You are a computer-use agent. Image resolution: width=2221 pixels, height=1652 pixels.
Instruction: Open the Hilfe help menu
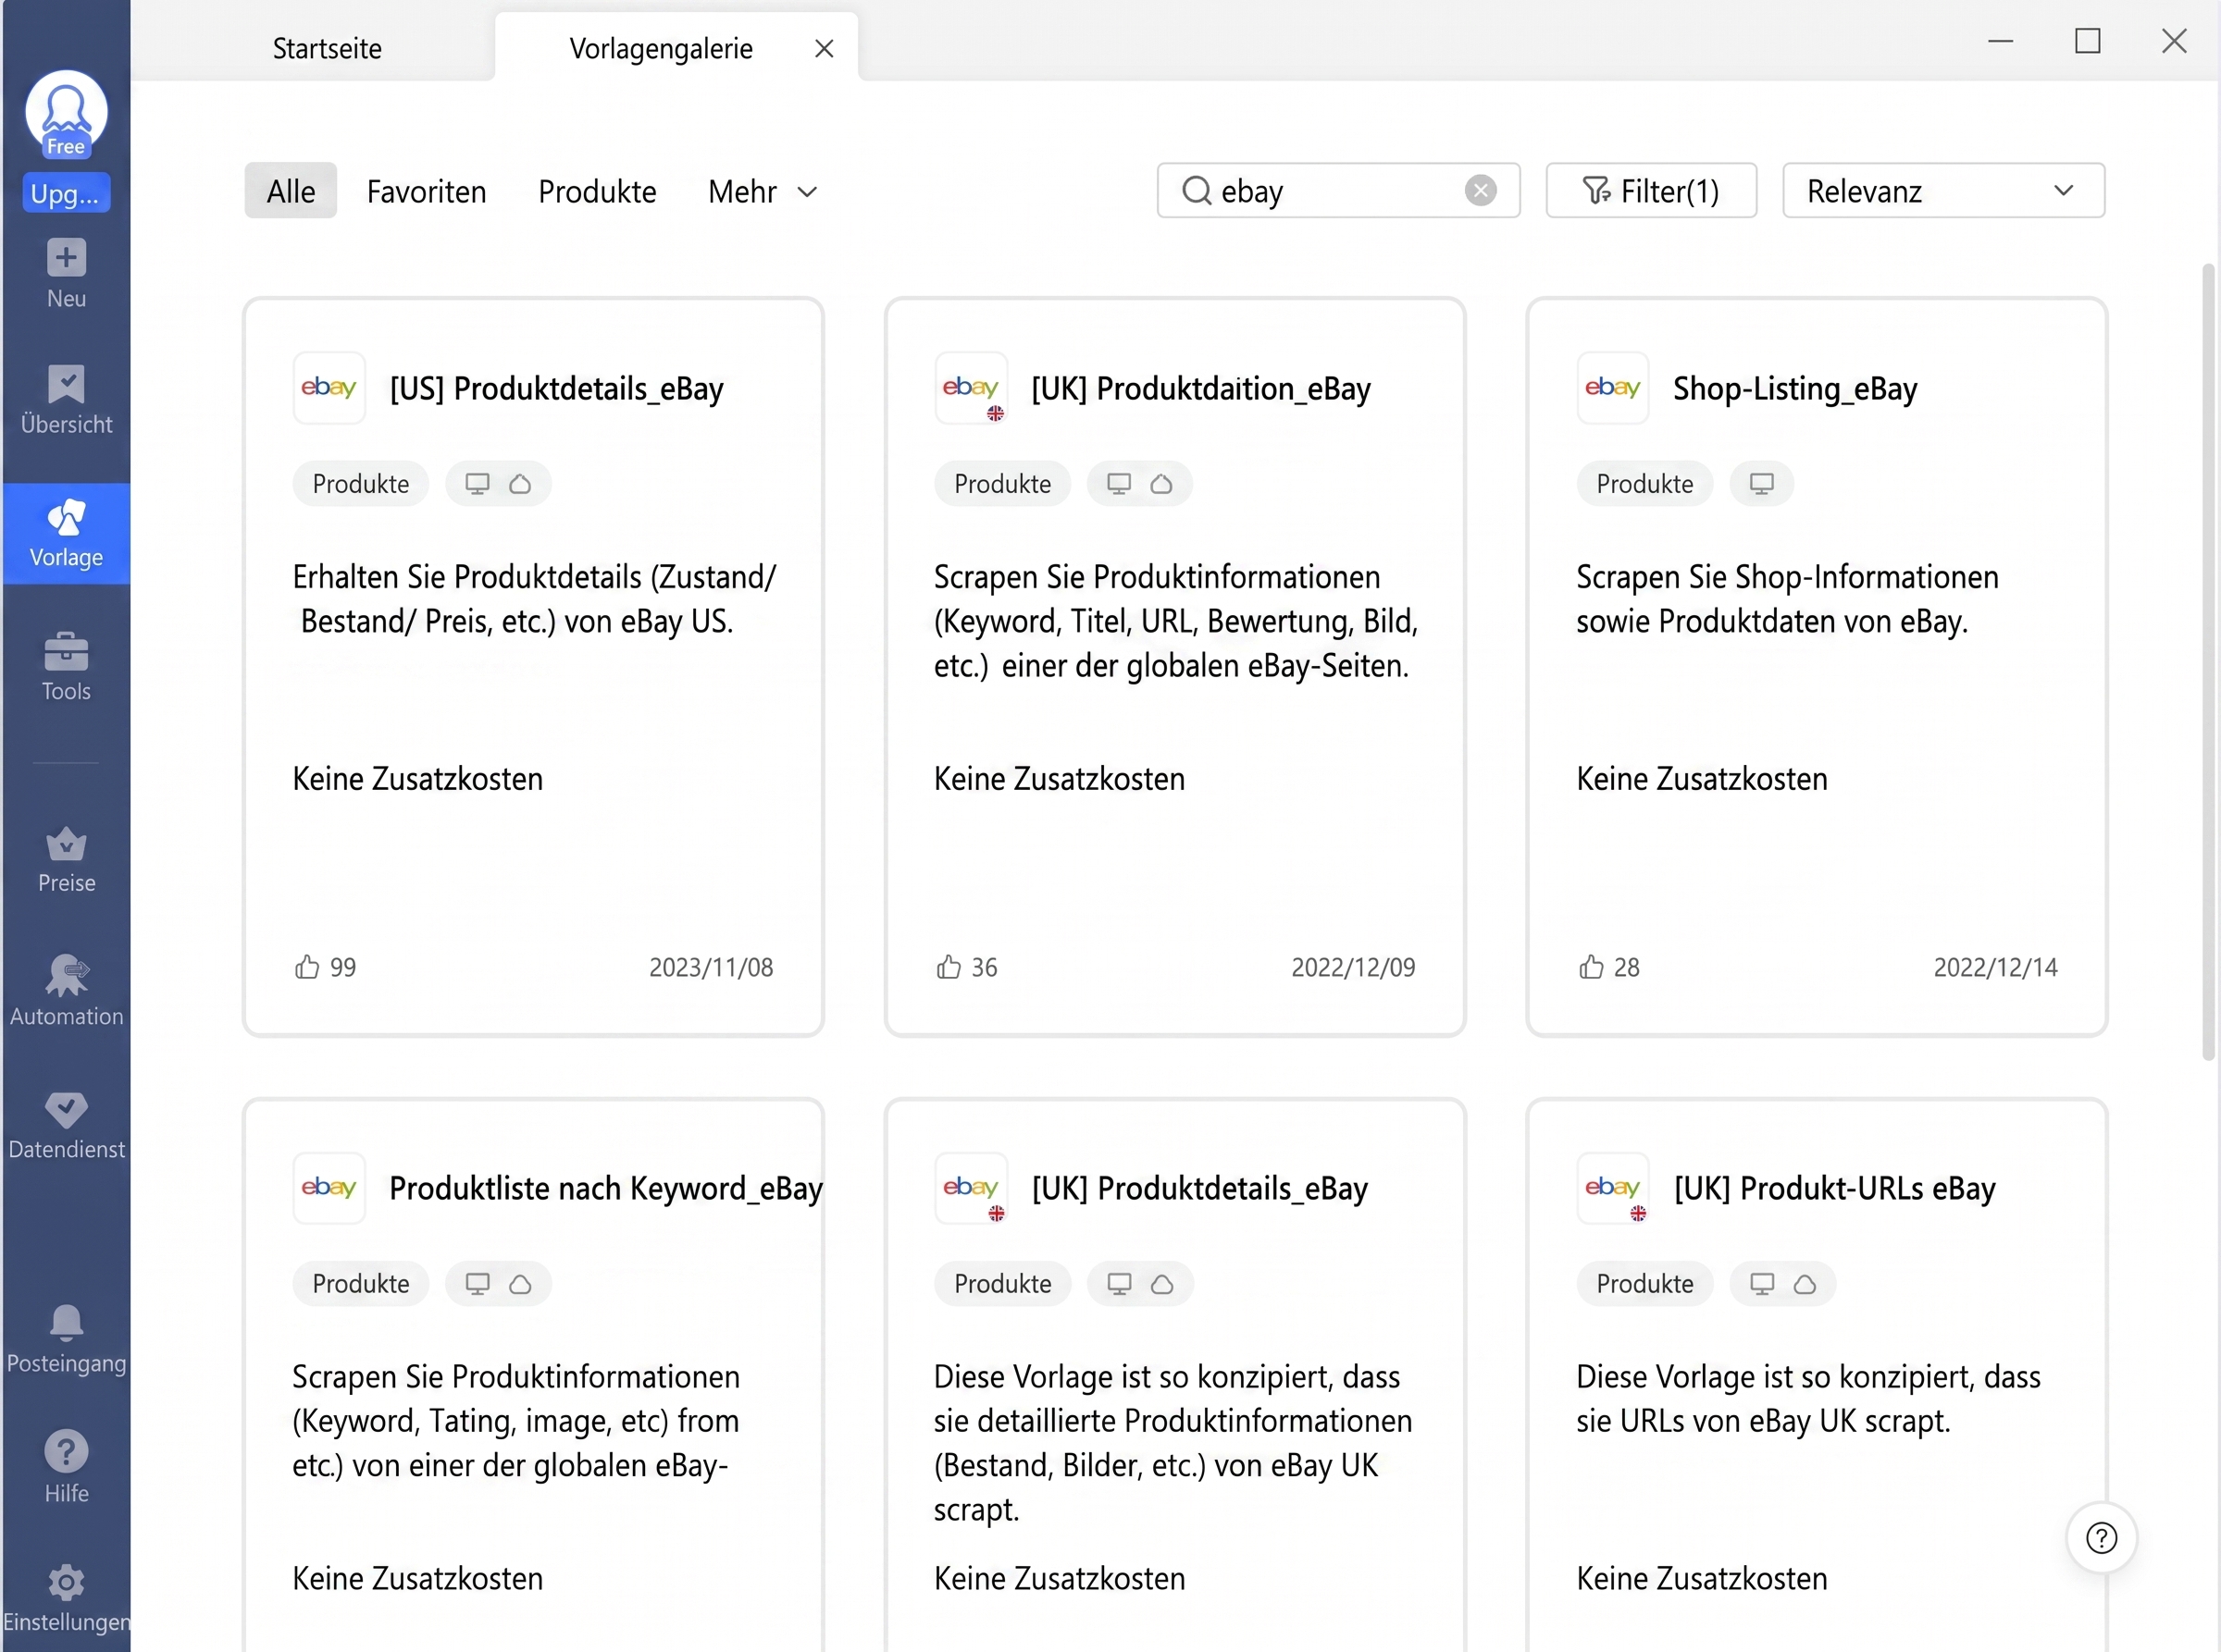66,1467
